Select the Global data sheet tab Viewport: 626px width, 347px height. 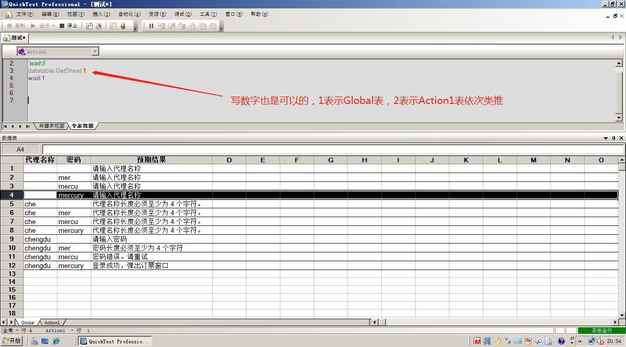(x=28, y=322)
